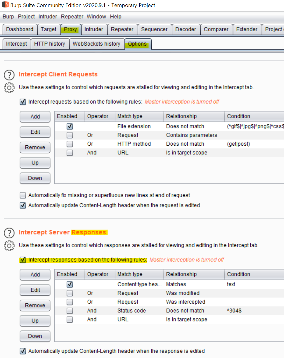Enable automatically fix missing new lines option
The image size is (284, 358).
pos(23,195)
